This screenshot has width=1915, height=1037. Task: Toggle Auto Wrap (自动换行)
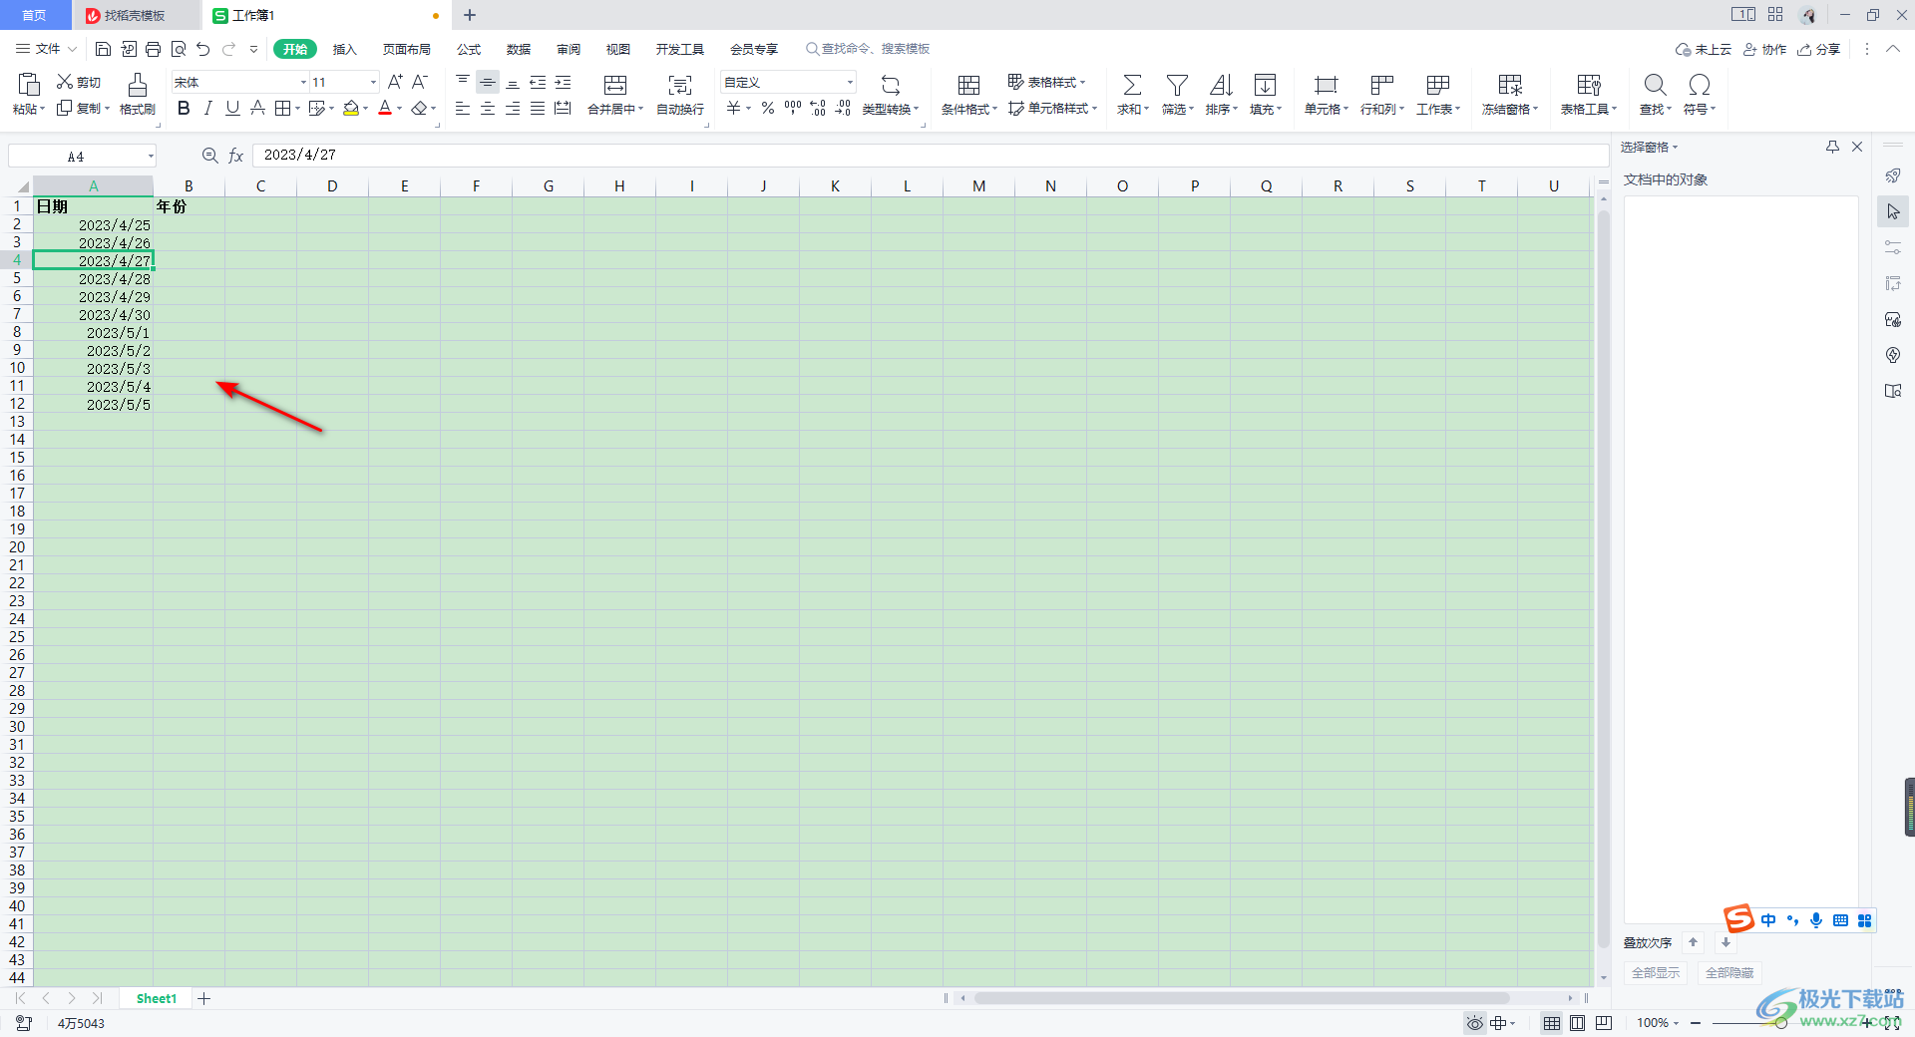(x=680, y=94)
